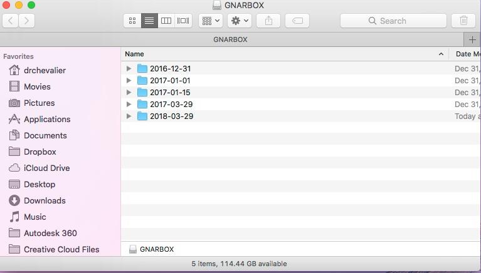Expand the 2017-01-15 folder
Image resolution: width=481 pixels, height=273 pixels.
[129, 93]
